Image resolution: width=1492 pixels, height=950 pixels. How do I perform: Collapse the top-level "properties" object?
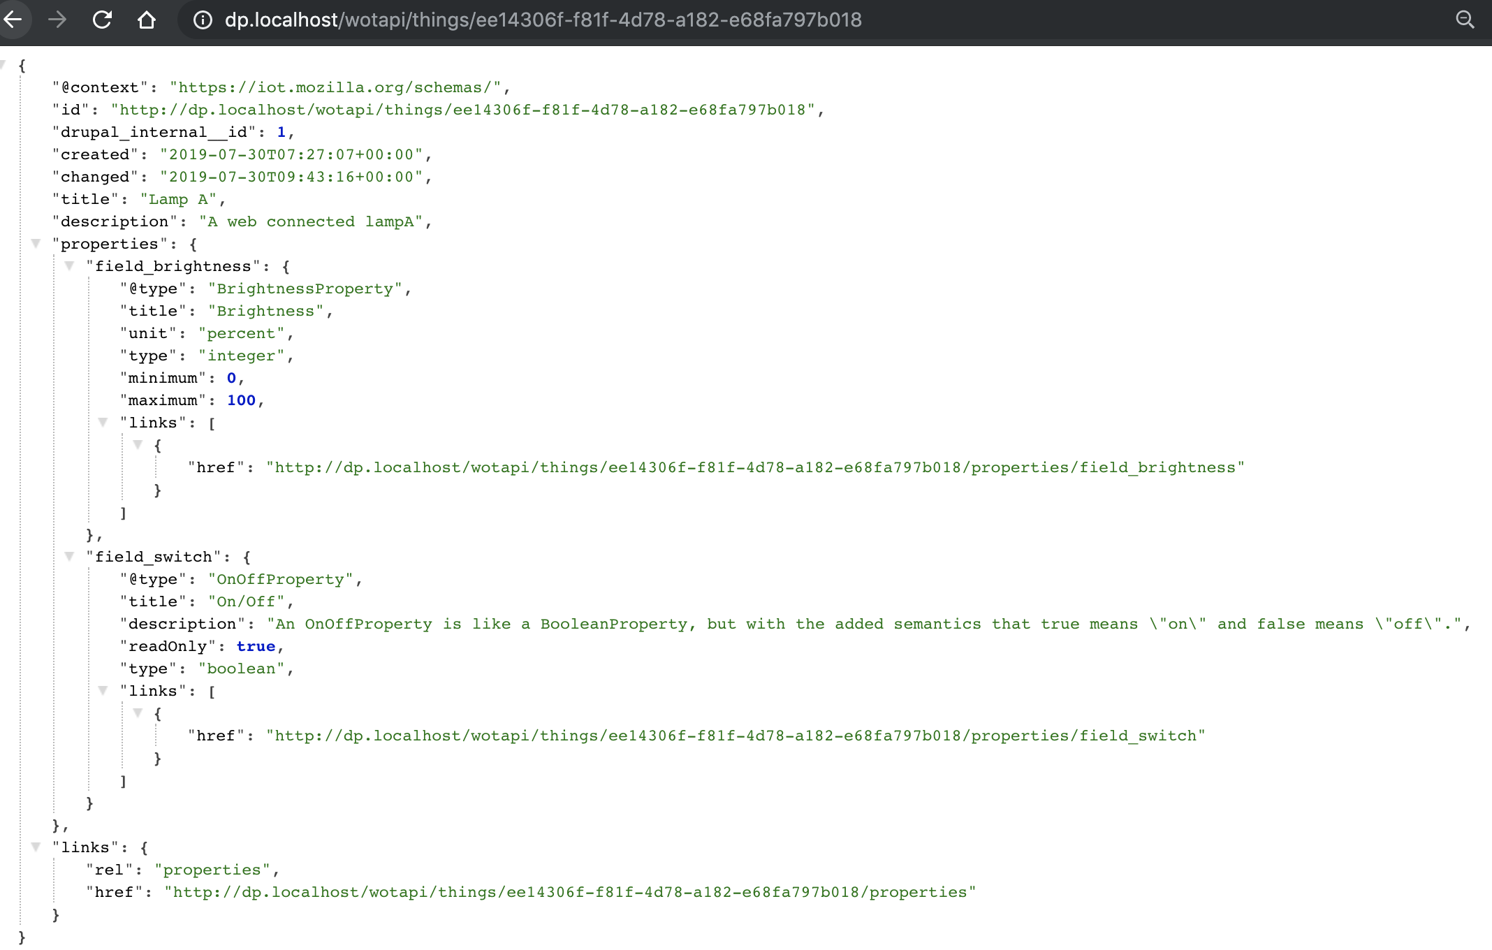tap(36, 244)
